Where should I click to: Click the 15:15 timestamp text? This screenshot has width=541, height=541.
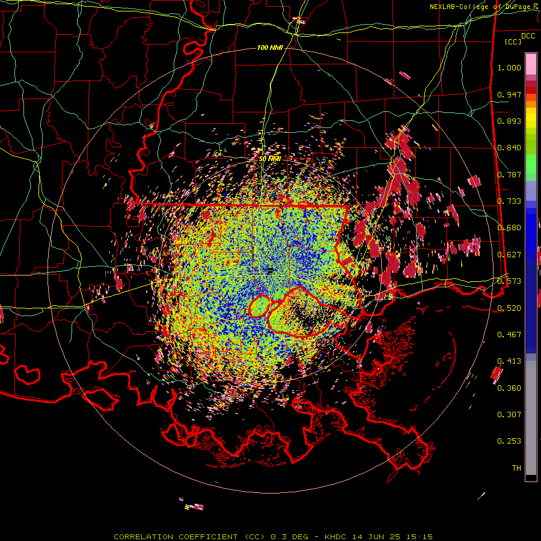coord(419,537)
